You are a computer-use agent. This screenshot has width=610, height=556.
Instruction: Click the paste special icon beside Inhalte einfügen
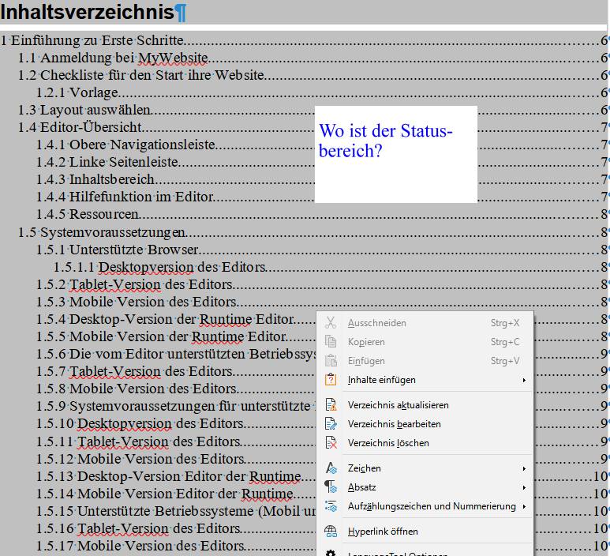pyautogui.click(x=331, y=379)
